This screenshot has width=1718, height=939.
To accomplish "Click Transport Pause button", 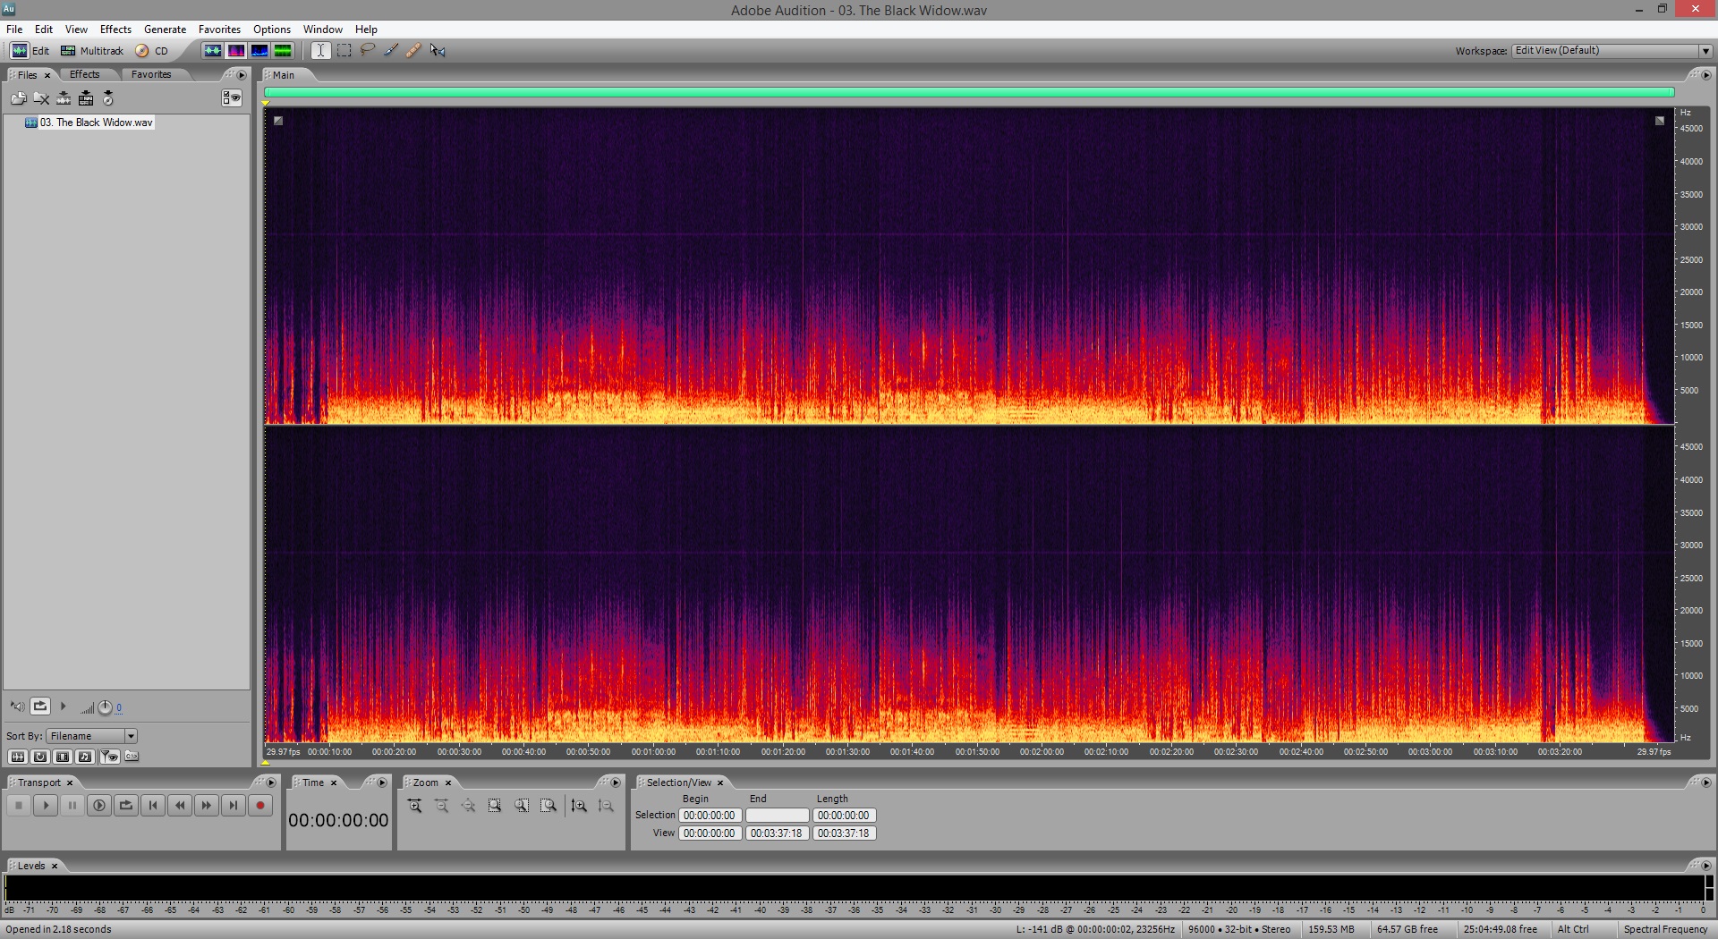I will click(72, 806).
